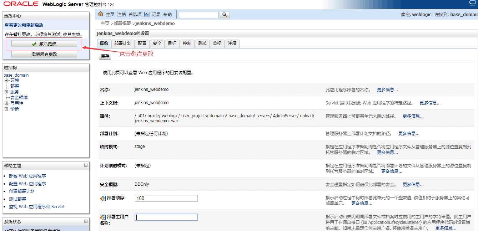Click the 部署概要 breadcrumb link
Viewport: 478px width, 231px height.
[122, 24]
